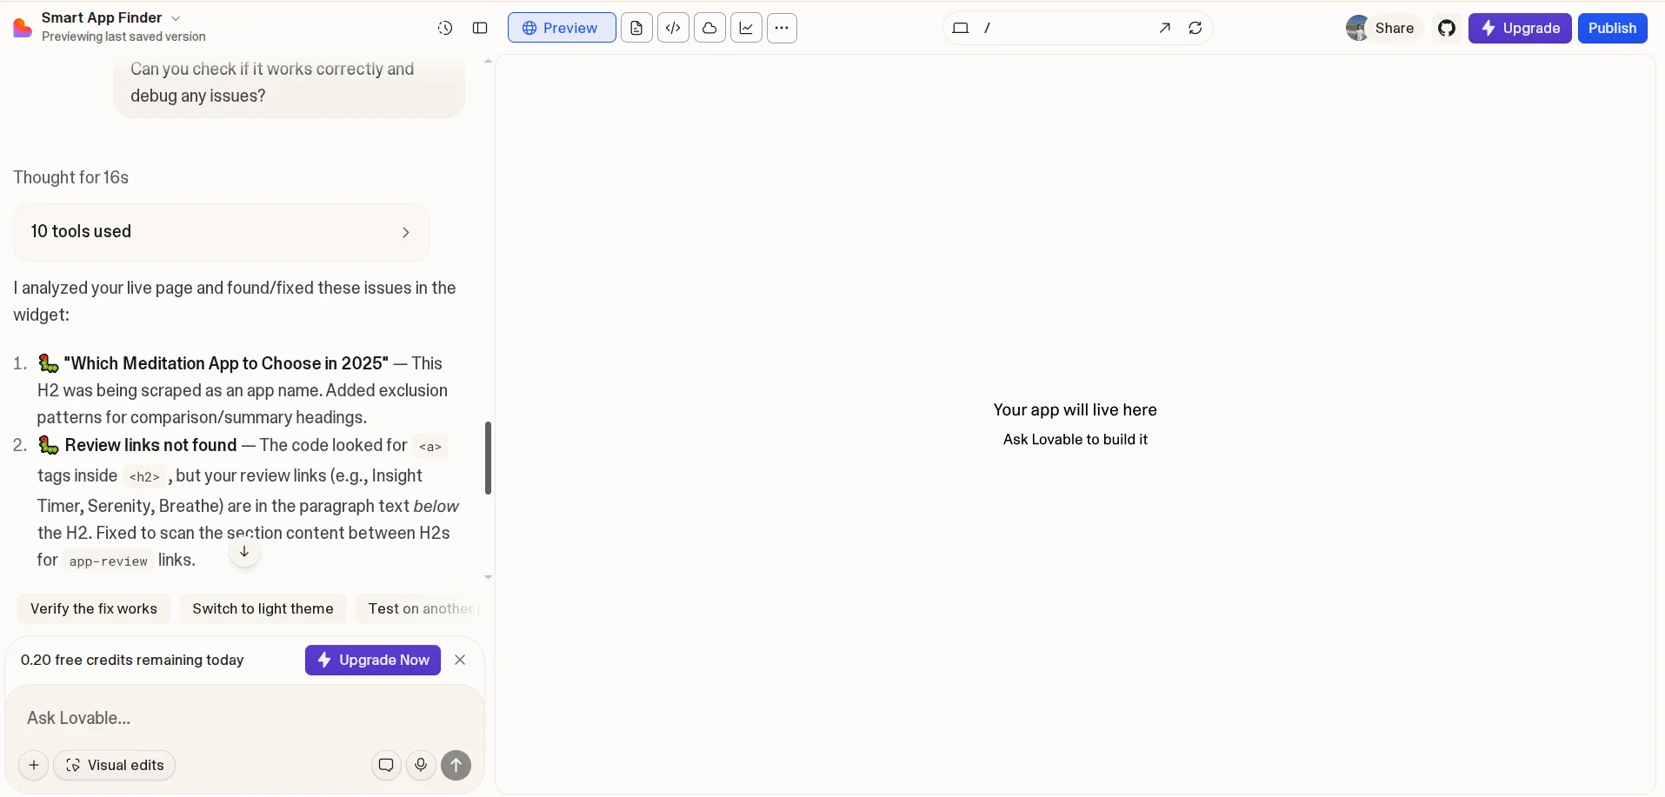Open preview in new tab arrow icon
The image size is (1665, 797).
pos(1165,28)
